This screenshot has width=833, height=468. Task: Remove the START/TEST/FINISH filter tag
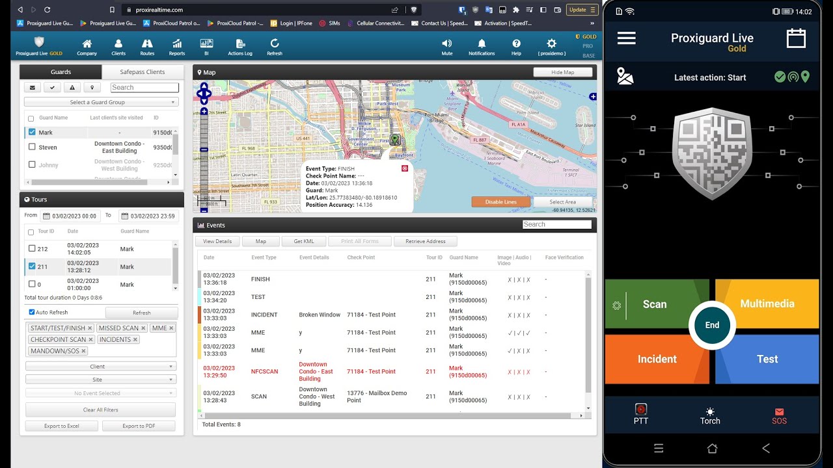(x=90, y=328)
